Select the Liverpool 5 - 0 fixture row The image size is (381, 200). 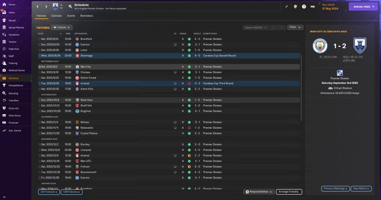coord(169,150)
